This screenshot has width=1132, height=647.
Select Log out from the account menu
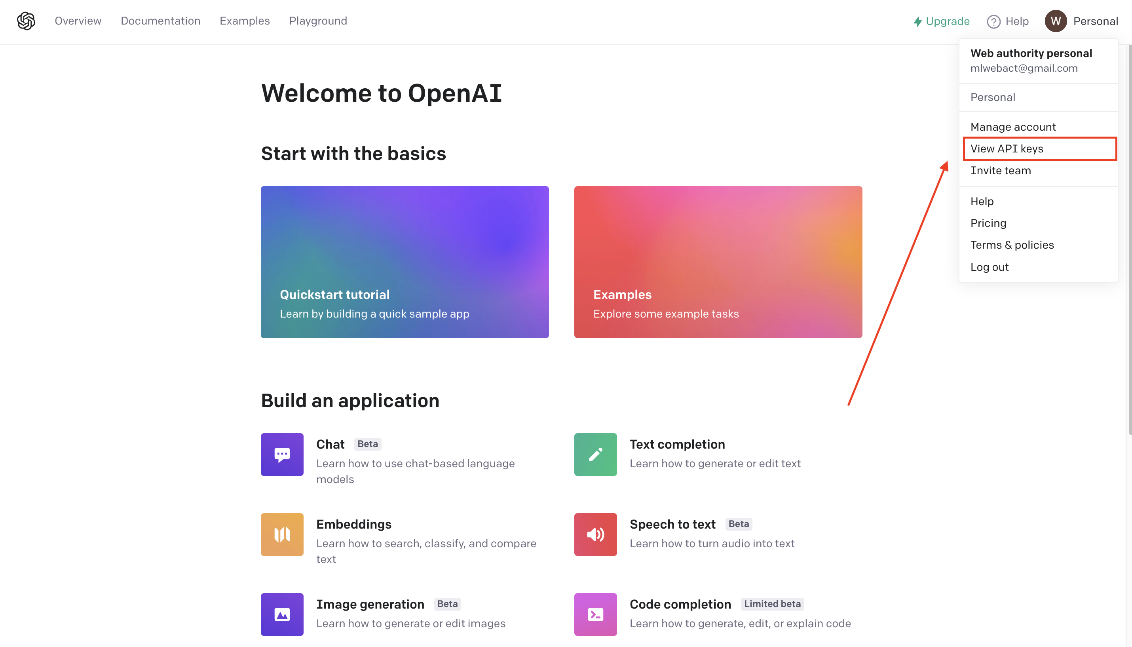point(990,266)
